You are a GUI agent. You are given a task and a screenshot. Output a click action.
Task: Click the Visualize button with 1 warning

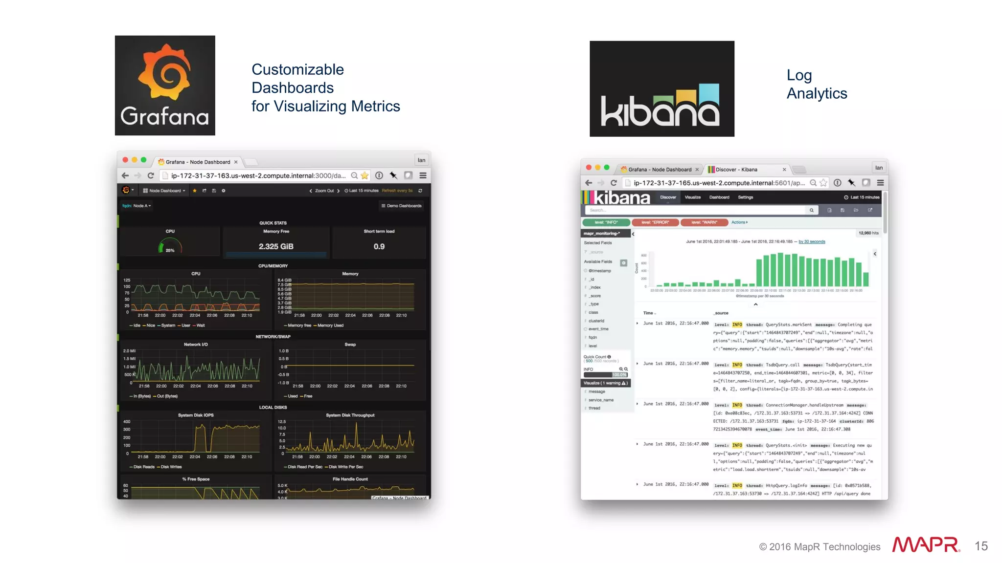[x=606, y=383]
